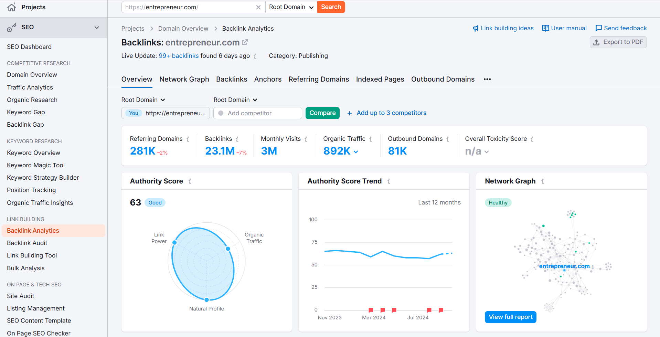
Task: Click the User manual book icon
Action: point(545,28)
